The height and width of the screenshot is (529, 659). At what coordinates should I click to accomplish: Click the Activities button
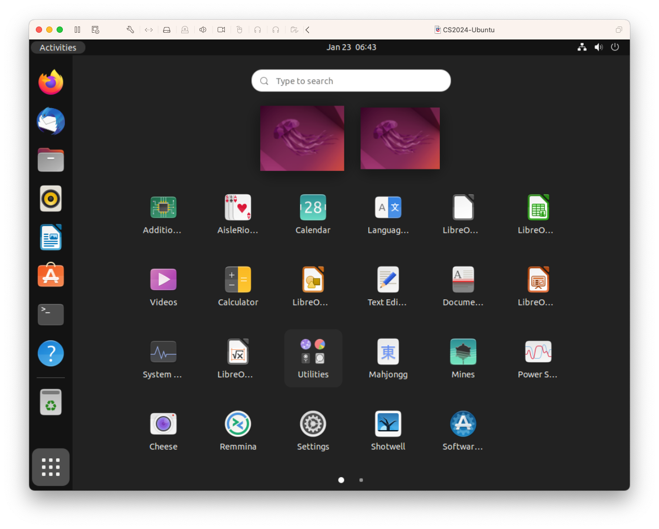[x=58, y=47]
